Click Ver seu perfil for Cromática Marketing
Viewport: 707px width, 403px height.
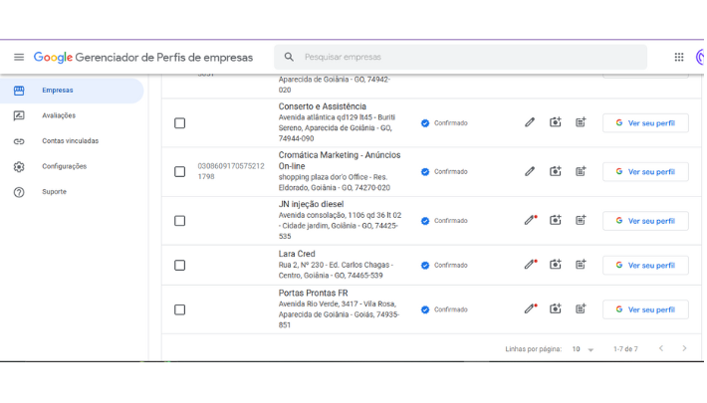645,172
